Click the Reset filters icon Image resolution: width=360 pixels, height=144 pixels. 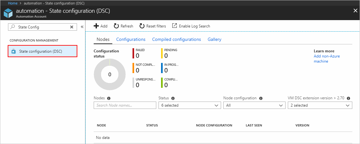coord(142,26)
